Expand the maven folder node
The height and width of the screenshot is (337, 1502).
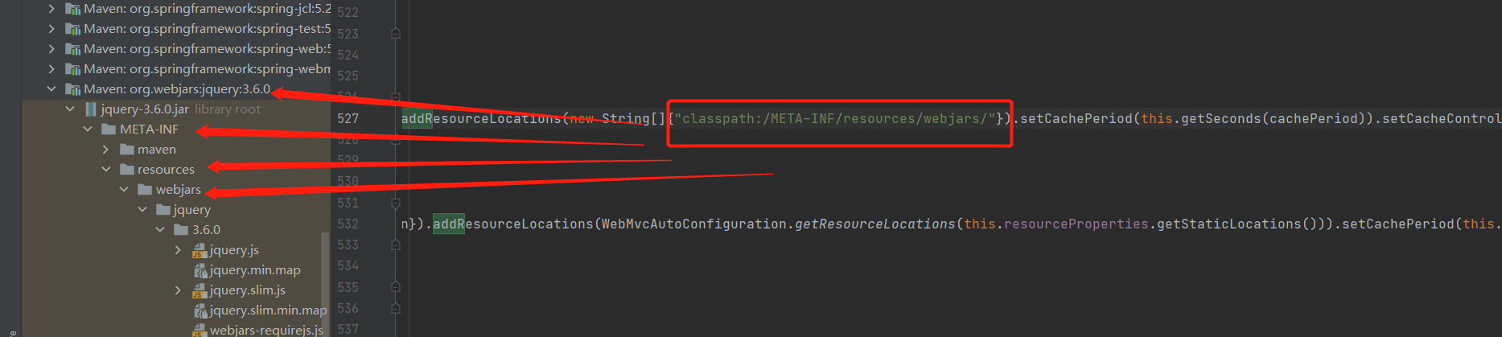[x=106, y=150]
